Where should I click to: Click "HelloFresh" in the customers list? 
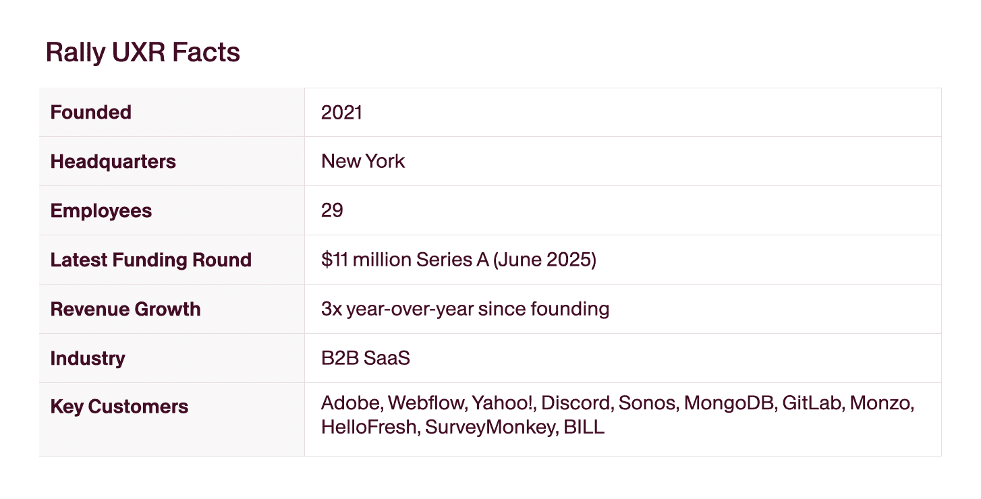click(x=369, y=427)
